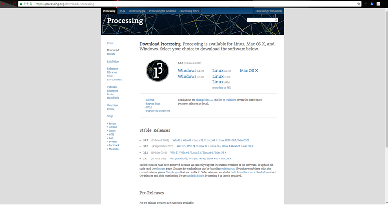The image size is (388, 205).
Task: Open Libraries in the sidebar
Action: pyautogui.click(x=112, y=72)
